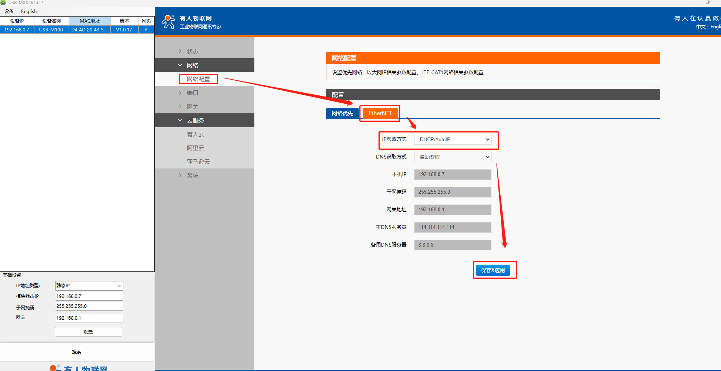The height and width of the screenshot is (371, 721).
Task: Switch to the EtherNET tab
Action: tap(380, 113)
